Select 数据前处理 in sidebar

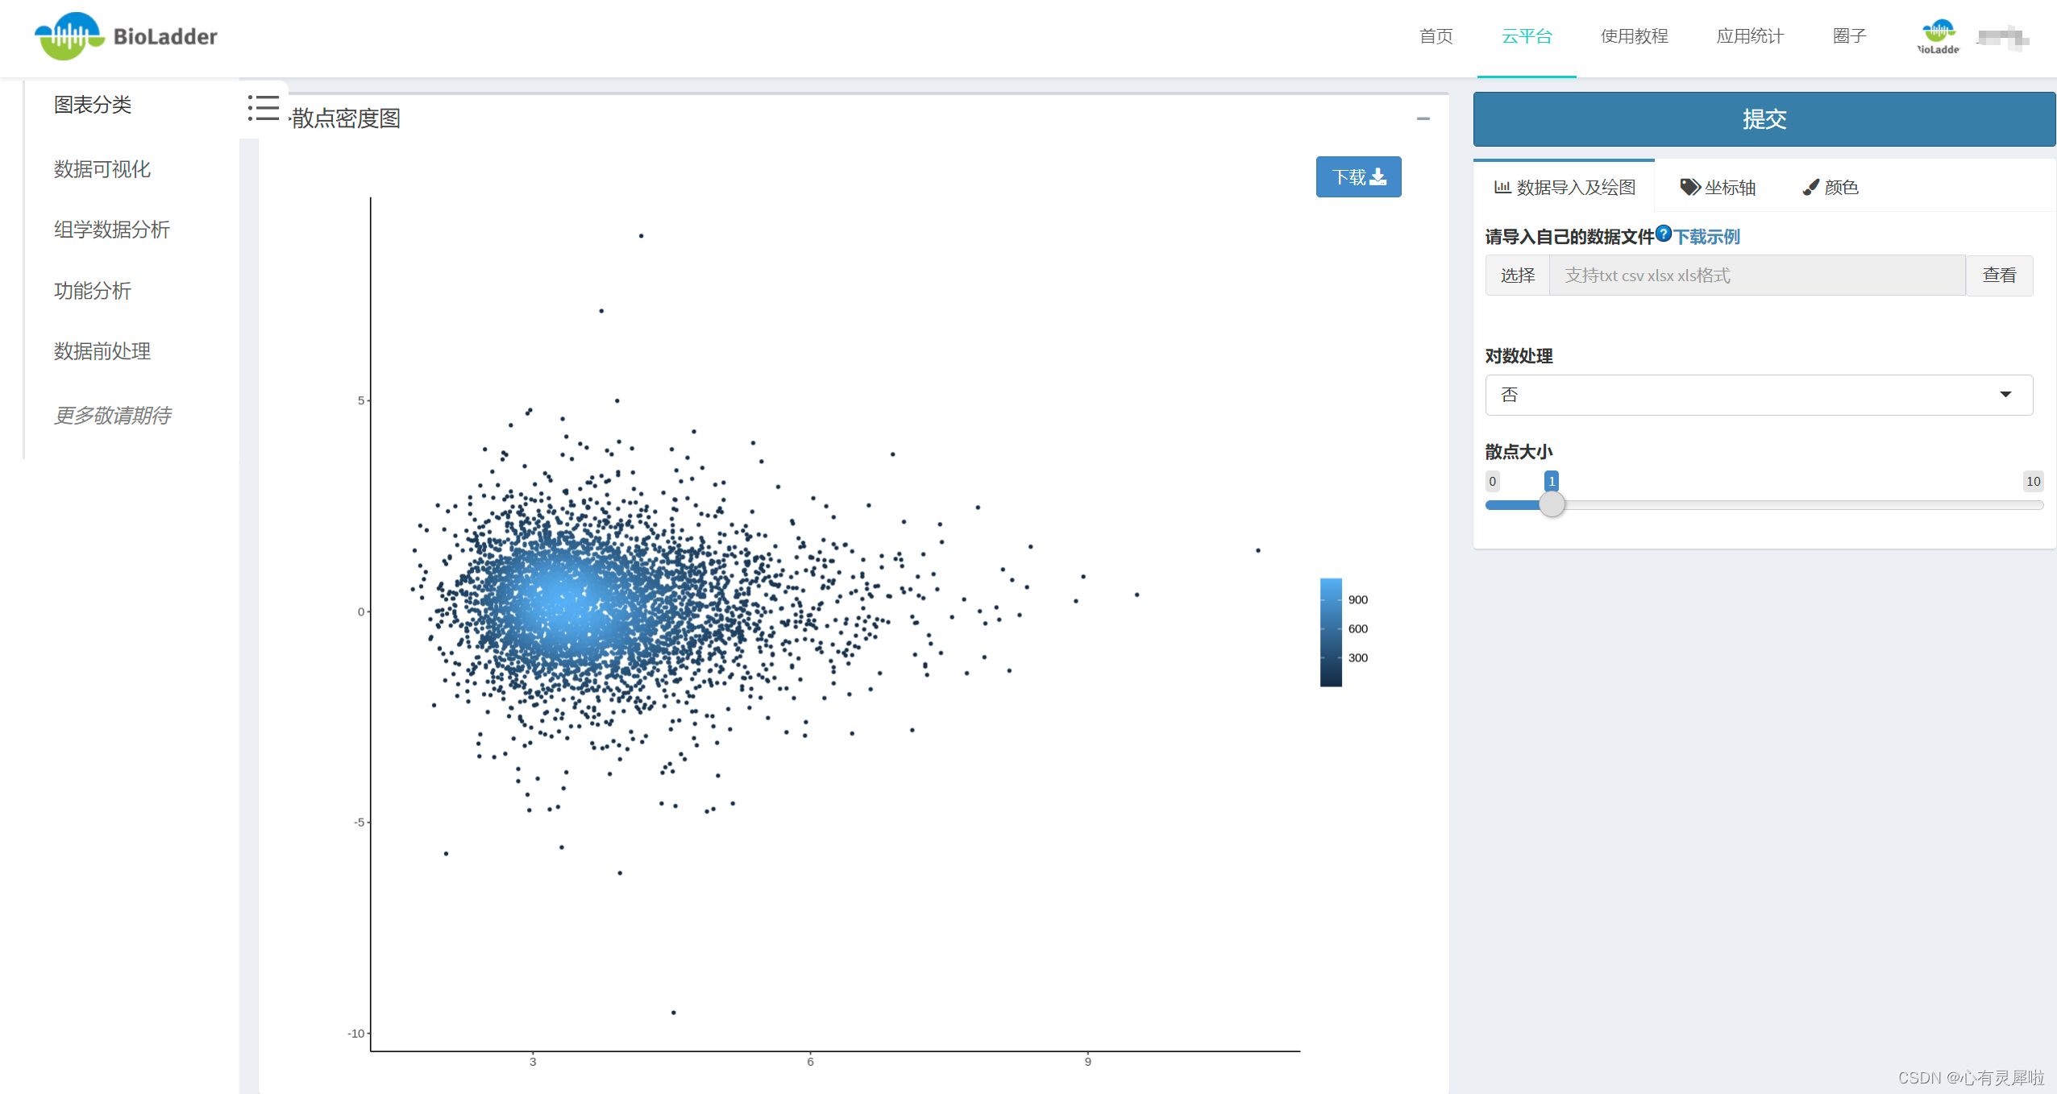pos(102,351)
